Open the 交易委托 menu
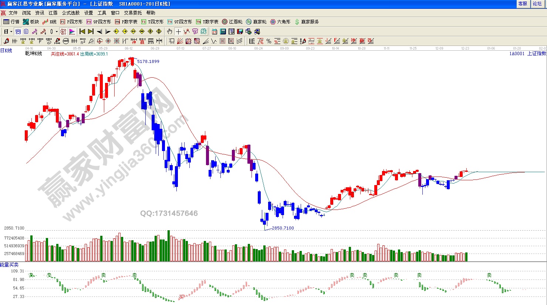 133,13
